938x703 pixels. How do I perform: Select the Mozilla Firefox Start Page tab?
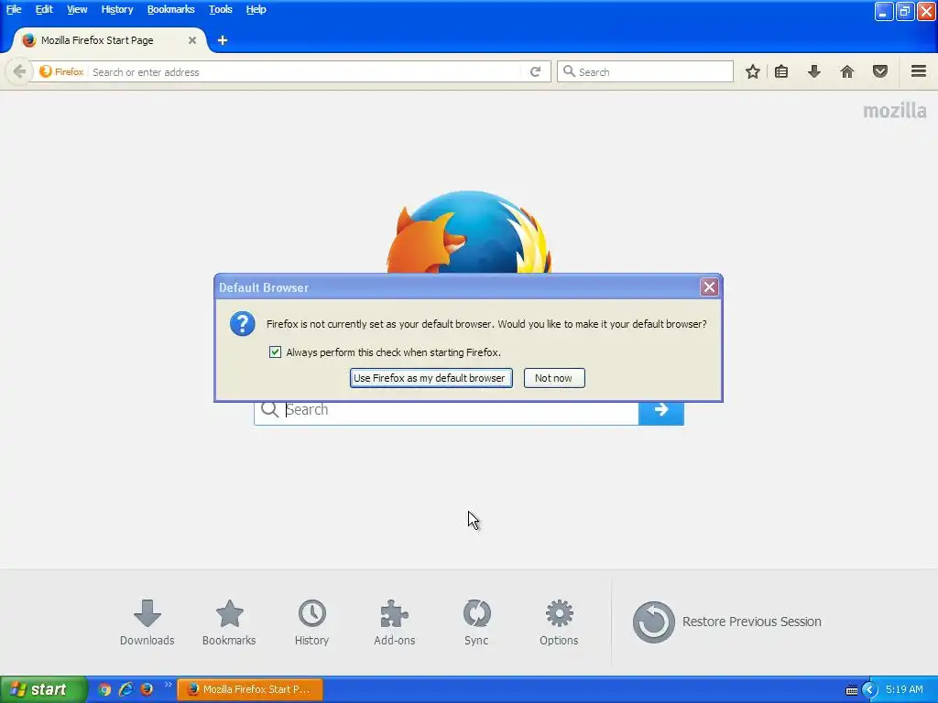click(x=109, y=40)
